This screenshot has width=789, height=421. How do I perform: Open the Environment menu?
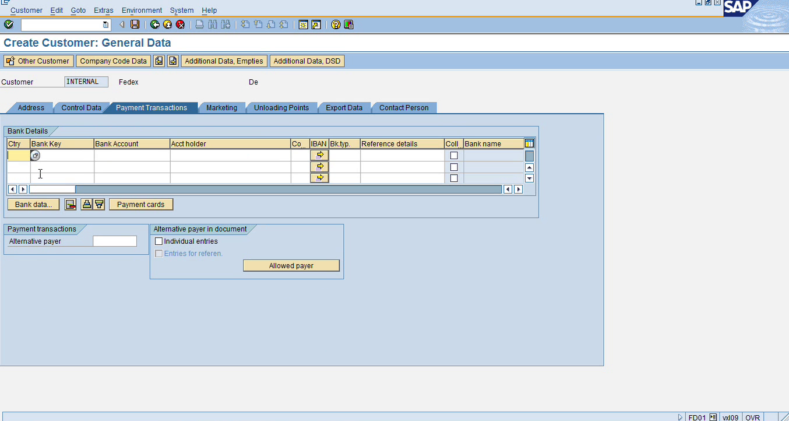142,10
